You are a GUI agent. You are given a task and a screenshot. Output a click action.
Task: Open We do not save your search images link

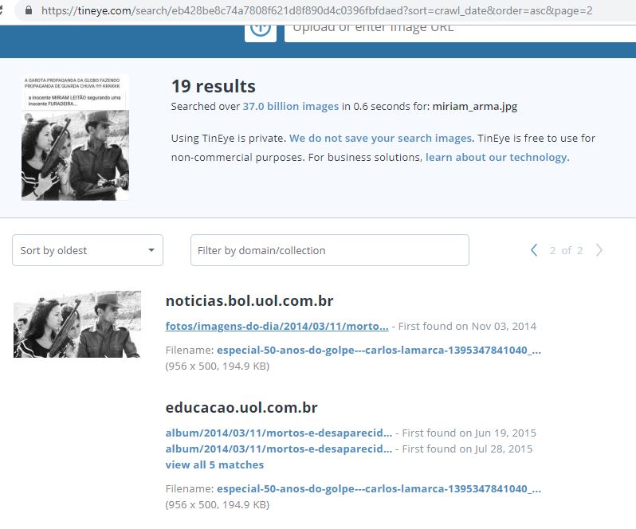380,139
